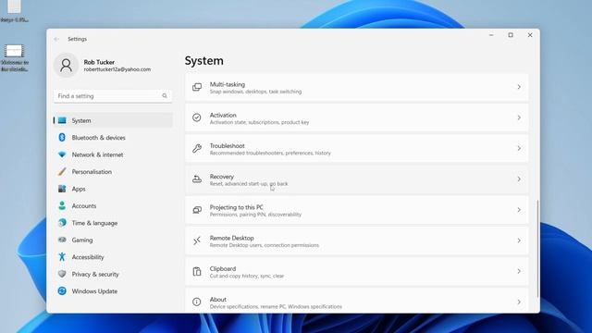Click the Apps icon in sidebar

(x=62, y=189)
